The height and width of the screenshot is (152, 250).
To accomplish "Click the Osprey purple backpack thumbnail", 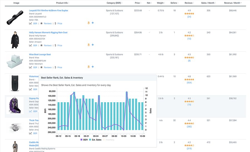I will [x=15, y=105].
